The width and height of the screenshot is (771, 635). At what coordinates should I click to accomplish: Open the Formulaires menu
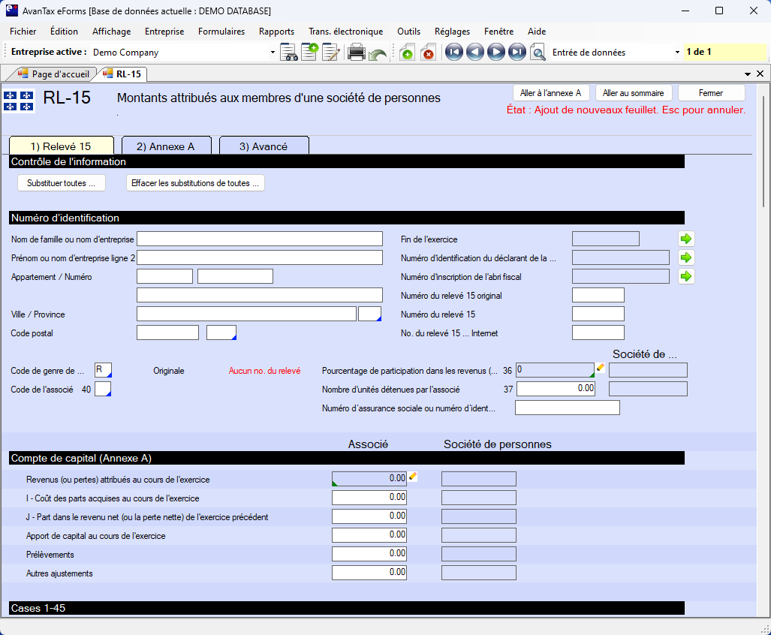tap(221, 32)
